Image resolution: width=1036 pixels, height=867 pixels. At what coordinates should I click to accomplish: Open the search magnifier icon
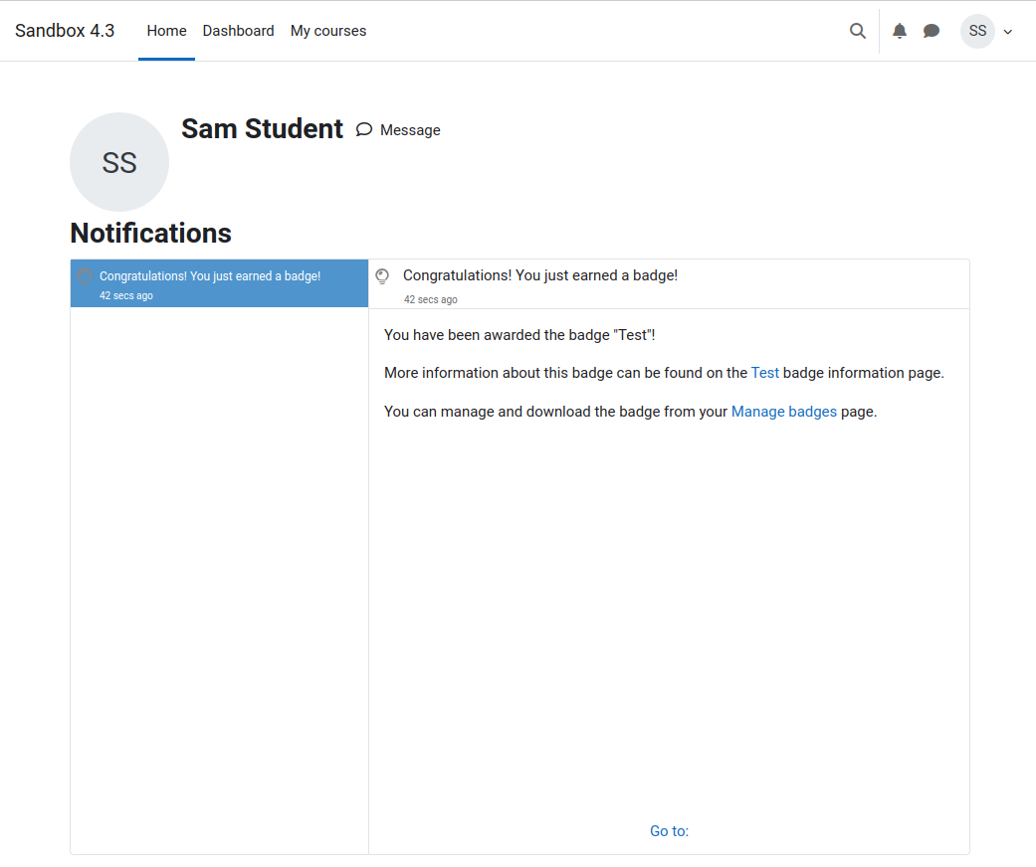[x=857, y=31]
